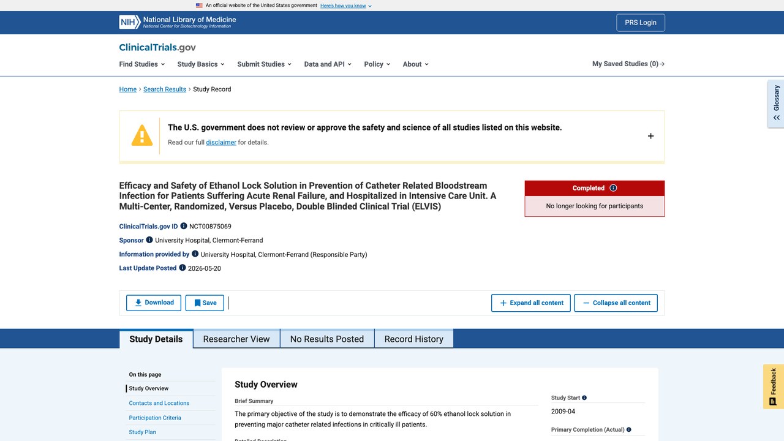
Task: Expand "Here's how you know" disclosure
Action: point(346,6)
